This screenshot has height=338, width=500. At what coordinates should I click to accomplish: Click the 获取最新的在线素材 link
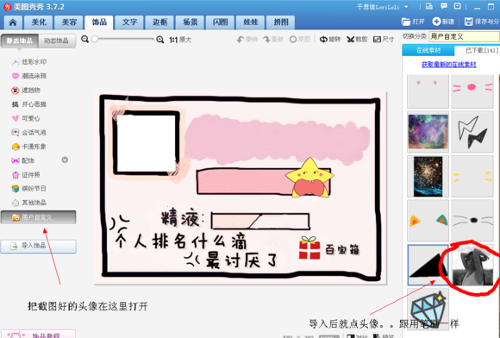click(448, 65)
